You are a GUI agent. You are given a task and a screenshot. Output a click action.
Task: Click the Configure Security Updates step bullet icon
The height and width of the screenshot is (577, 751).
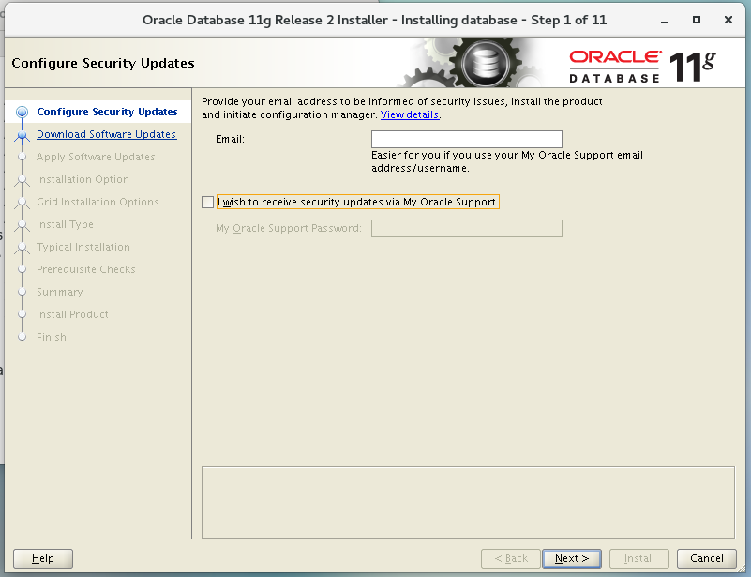pos(22,113)
